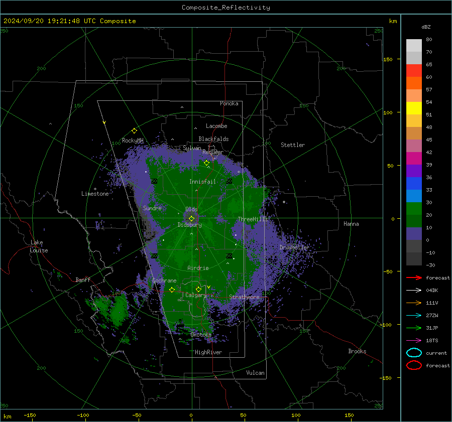Click the Banff label
This screenshot has width=452, height=422.
click(83, 280)
